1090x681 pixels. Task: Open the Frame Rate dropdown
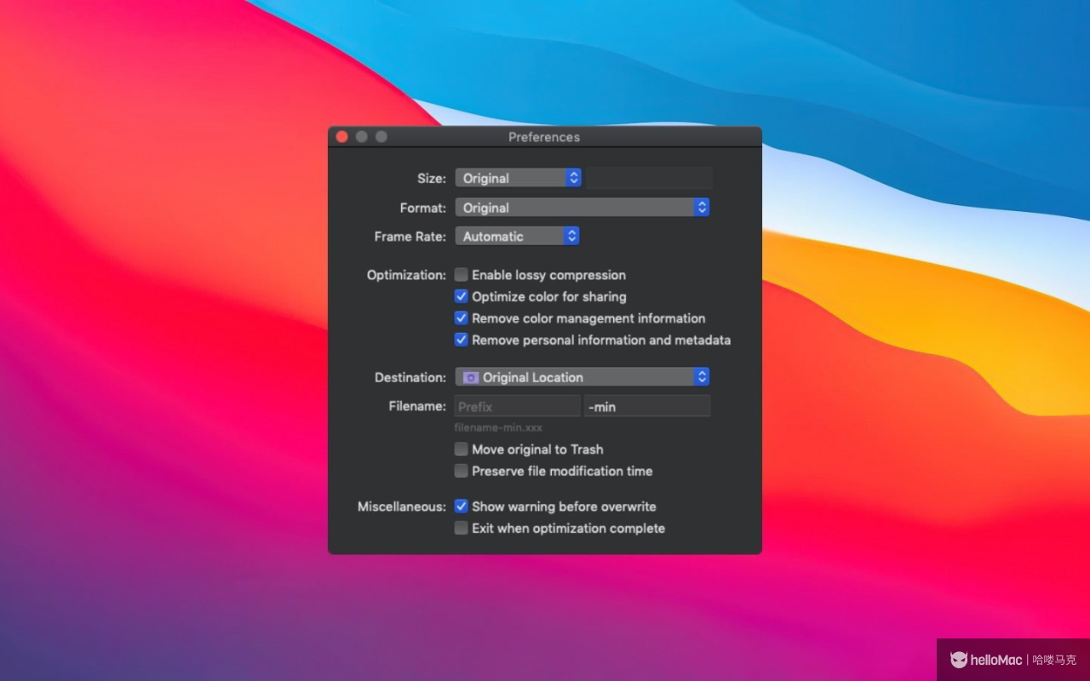pyautogui.click(x=517, y=237)
